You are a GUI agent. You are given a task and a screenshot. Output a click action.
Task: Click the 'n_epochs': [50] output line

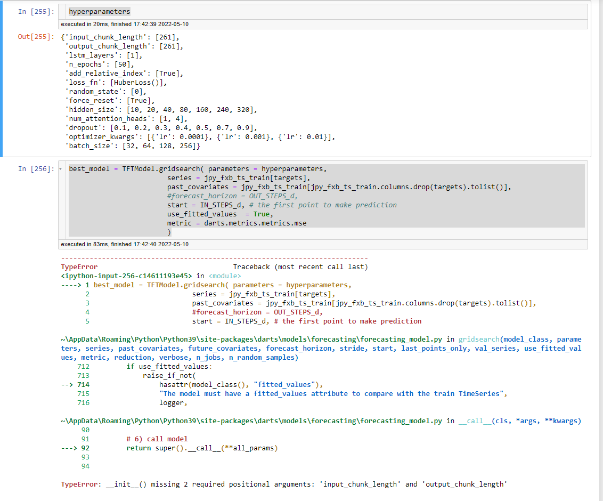coord(99,64)
